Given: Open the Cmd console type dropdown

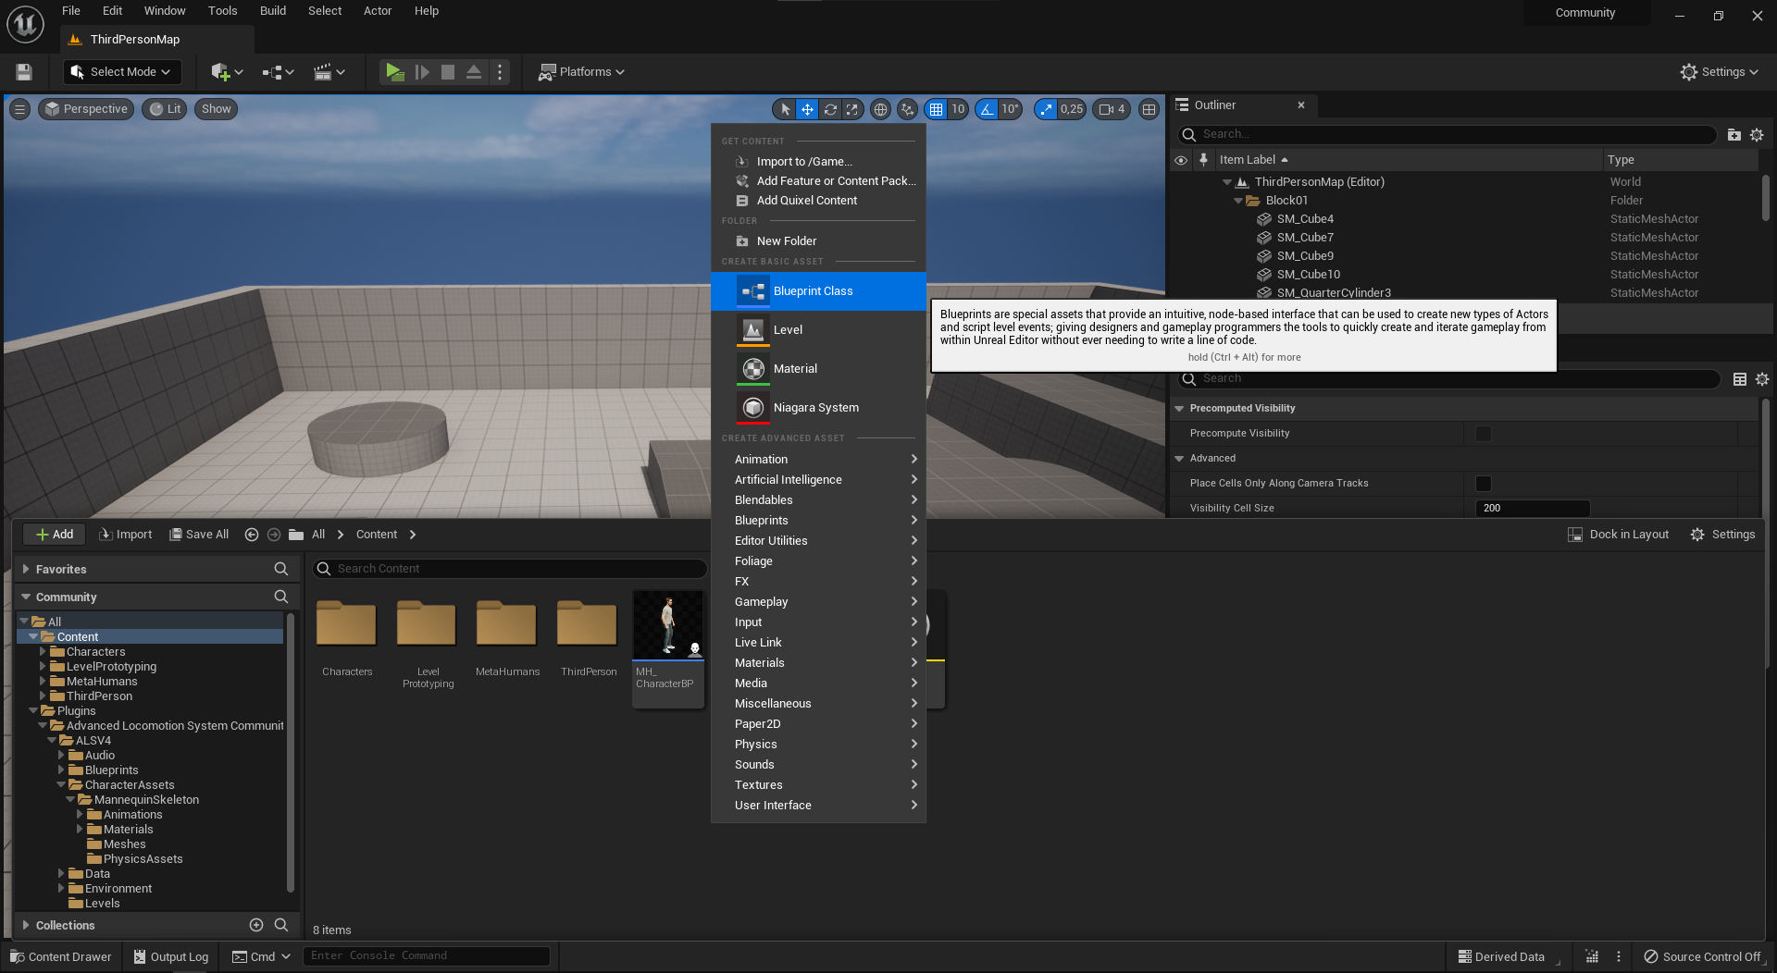Looking at the screenshot, I should pos(261,957).
